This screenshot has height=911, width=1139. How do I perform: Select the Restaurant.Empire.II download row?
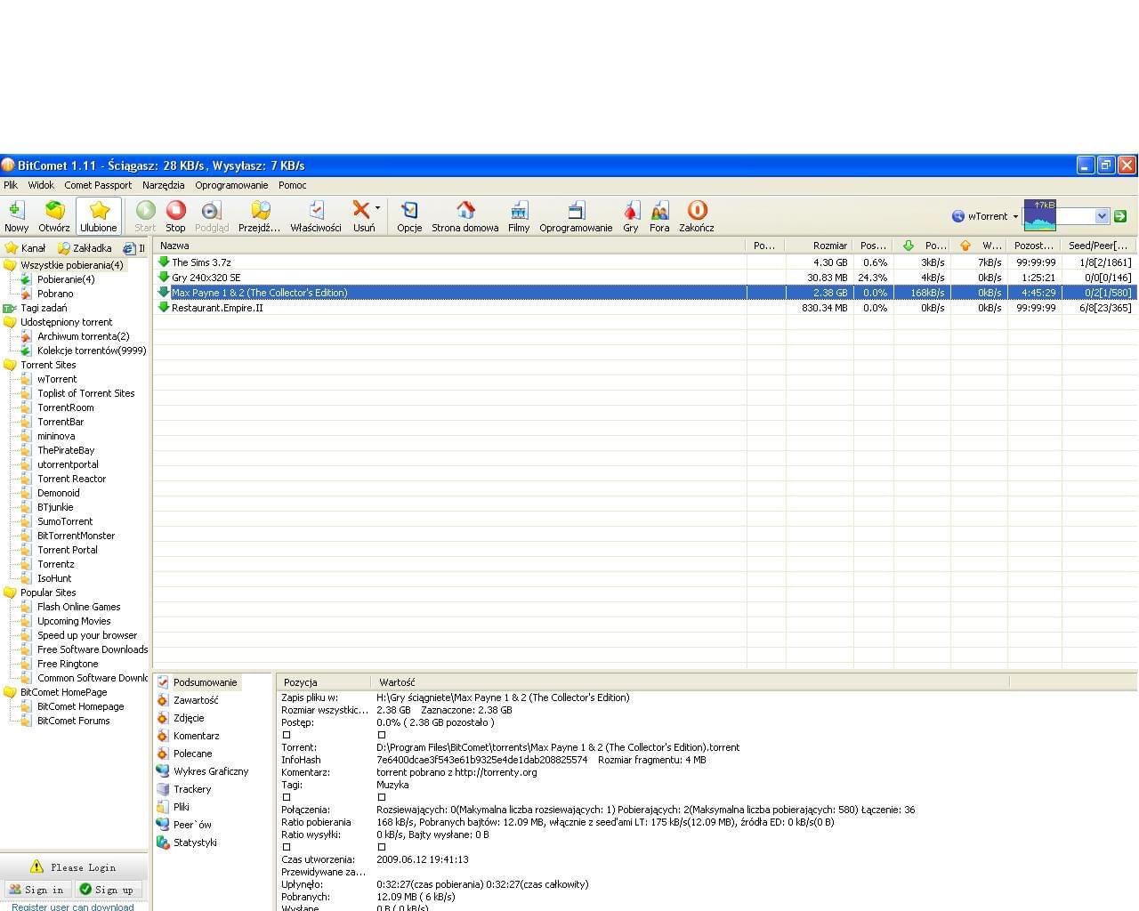click(645, 308)
